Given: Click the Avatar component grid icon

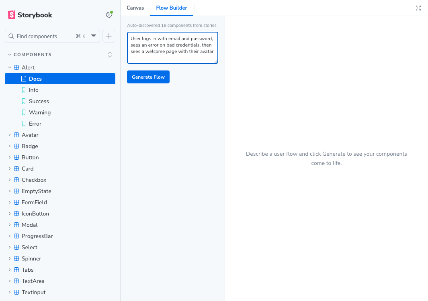Looking at the screenshot, I should click(x=16, y=135).
